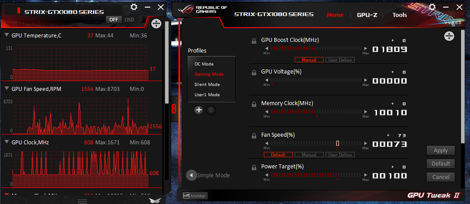Decrease Fan Speed with left arrow
The image size is (470, 204).
(266, 144)
